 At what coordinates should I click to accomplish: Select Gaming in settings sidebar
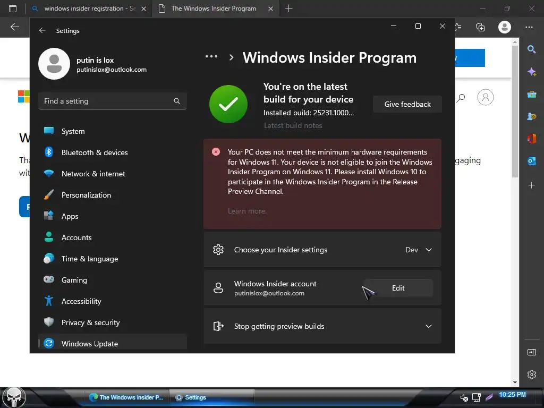click(113, 279)
